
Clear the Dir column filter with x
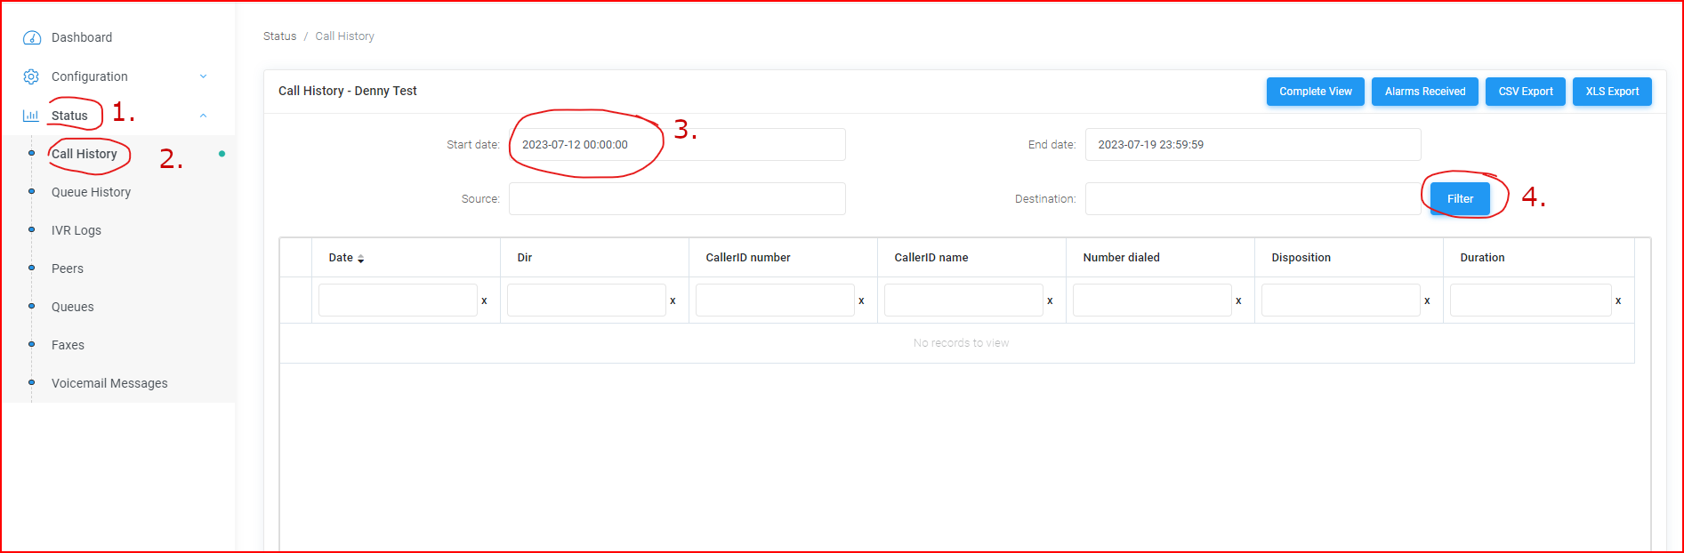(x=673, y=301)
